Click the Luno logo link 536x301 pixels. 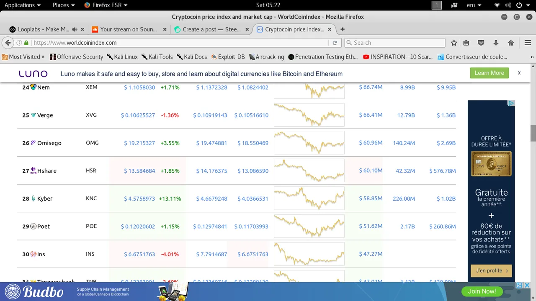point(33,74)
